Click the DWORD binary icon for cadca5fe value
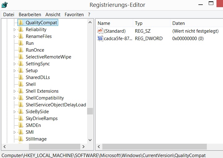The height and width of the screenshot is (158, 223). pyautogui.click(x=100, y=38)
